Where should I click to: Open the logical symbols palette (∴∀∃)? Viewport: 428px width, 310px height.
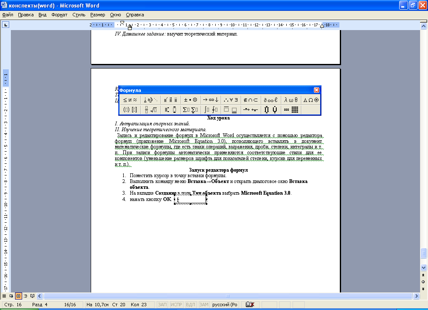[231, 100]
